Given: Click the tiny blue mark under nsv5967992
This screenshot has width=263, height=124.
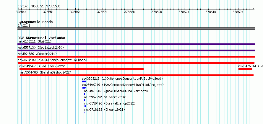Looking at the screenshot, I should coord(85,100).
